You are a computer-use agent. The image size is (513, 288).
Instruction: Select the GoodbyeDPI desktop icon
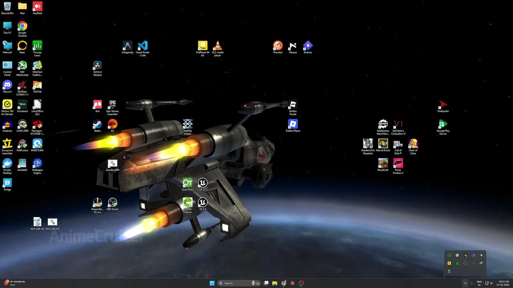pyautogui.click(x=113, y=165)
